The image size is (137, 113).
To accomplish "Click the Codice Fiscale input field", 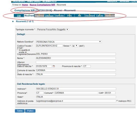I will coord(49,46).
